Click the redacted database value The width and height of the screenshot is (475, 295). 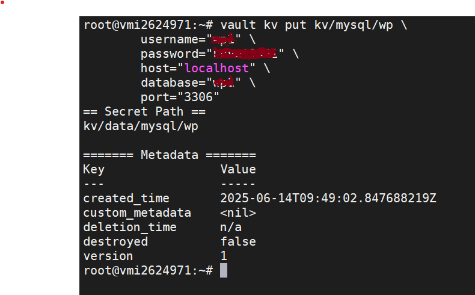click(224, 82)
